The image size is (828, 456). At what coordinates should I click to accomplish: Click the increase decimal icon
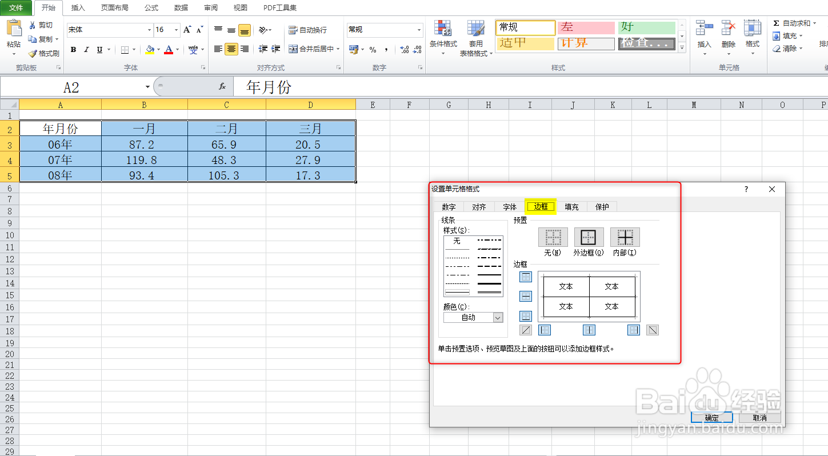405,50
